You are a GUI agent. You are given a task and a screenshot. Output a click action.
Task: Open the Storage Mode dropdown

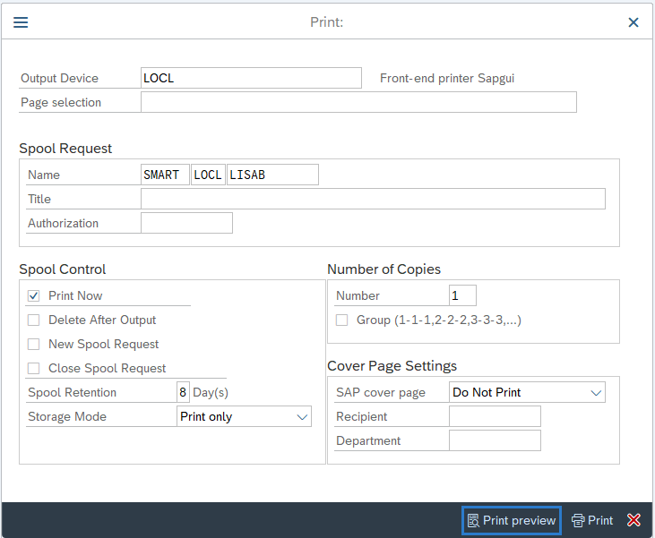coord(244,416)
